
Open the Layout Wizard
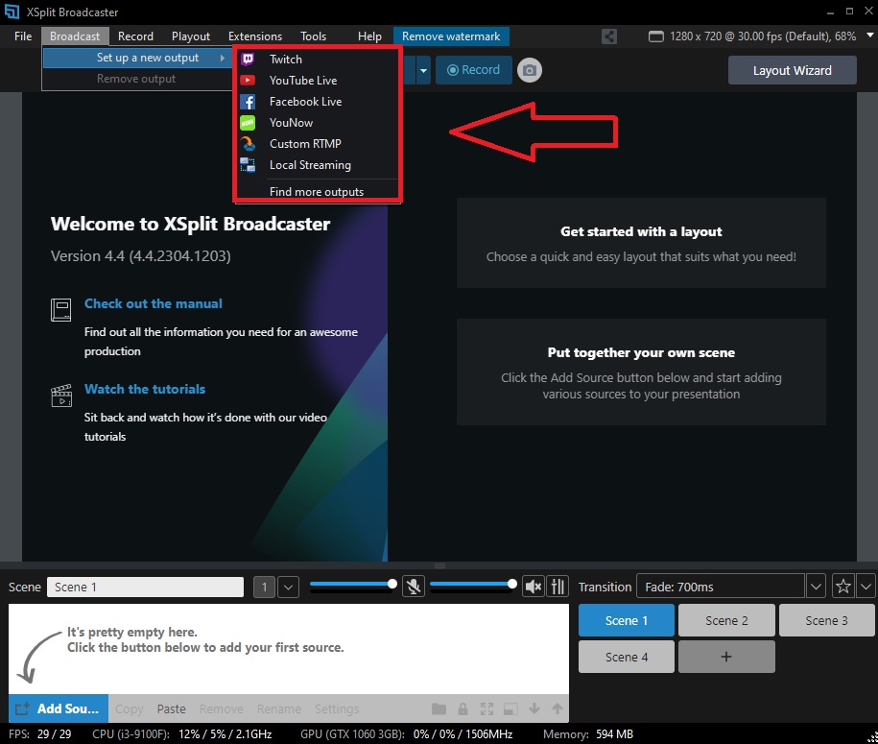click(792, 71)
